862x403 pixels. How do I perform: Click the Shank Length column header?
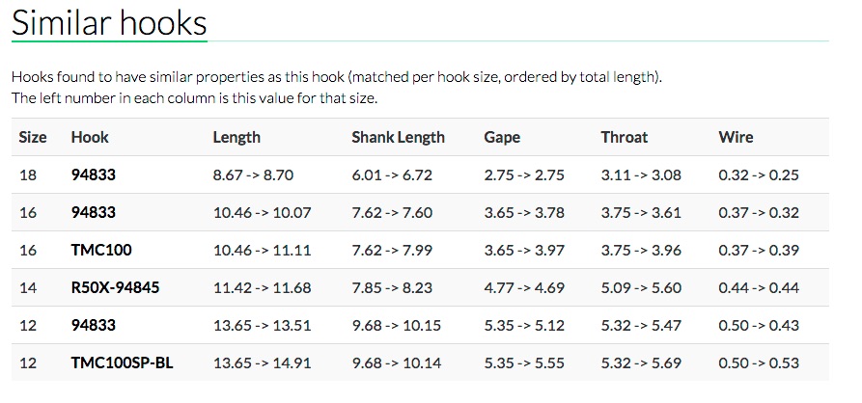tap(398, 137)
